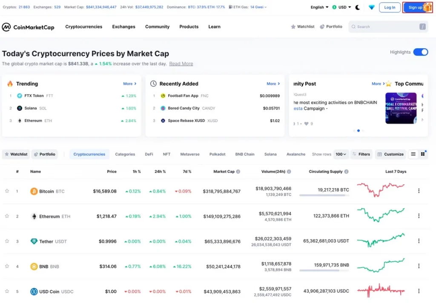Open the USD currency dropdown

pyautogui.click(x=341, y=7)
